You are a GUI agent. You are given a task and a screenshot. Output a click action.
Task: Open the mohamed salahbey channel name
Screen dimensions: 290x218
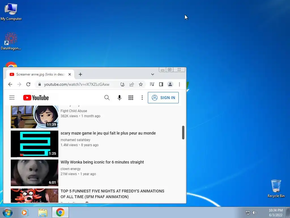tap(75, 140)
